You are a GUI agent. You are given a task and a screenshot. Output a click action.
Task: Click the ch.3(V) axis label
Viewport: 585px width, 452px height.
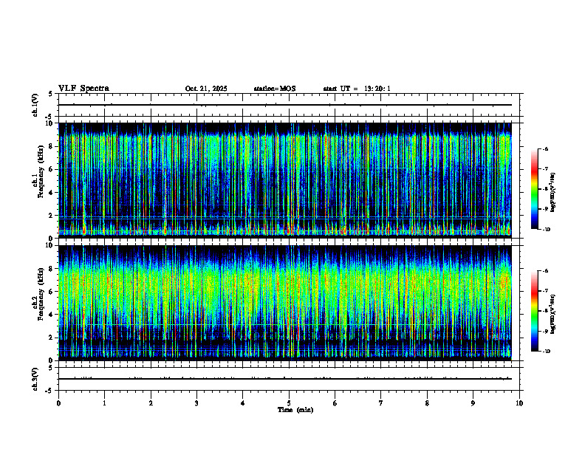[x=35, y=379]
